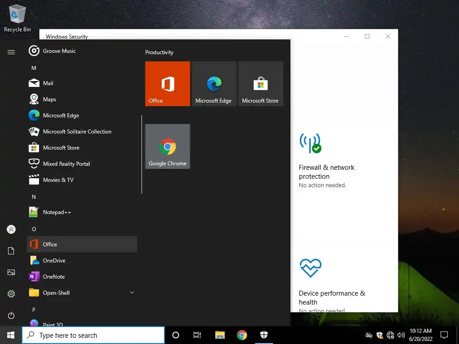Click the Start menu app list scrollbar
This screenshot has width=459, height=344.
pos(142,154)
